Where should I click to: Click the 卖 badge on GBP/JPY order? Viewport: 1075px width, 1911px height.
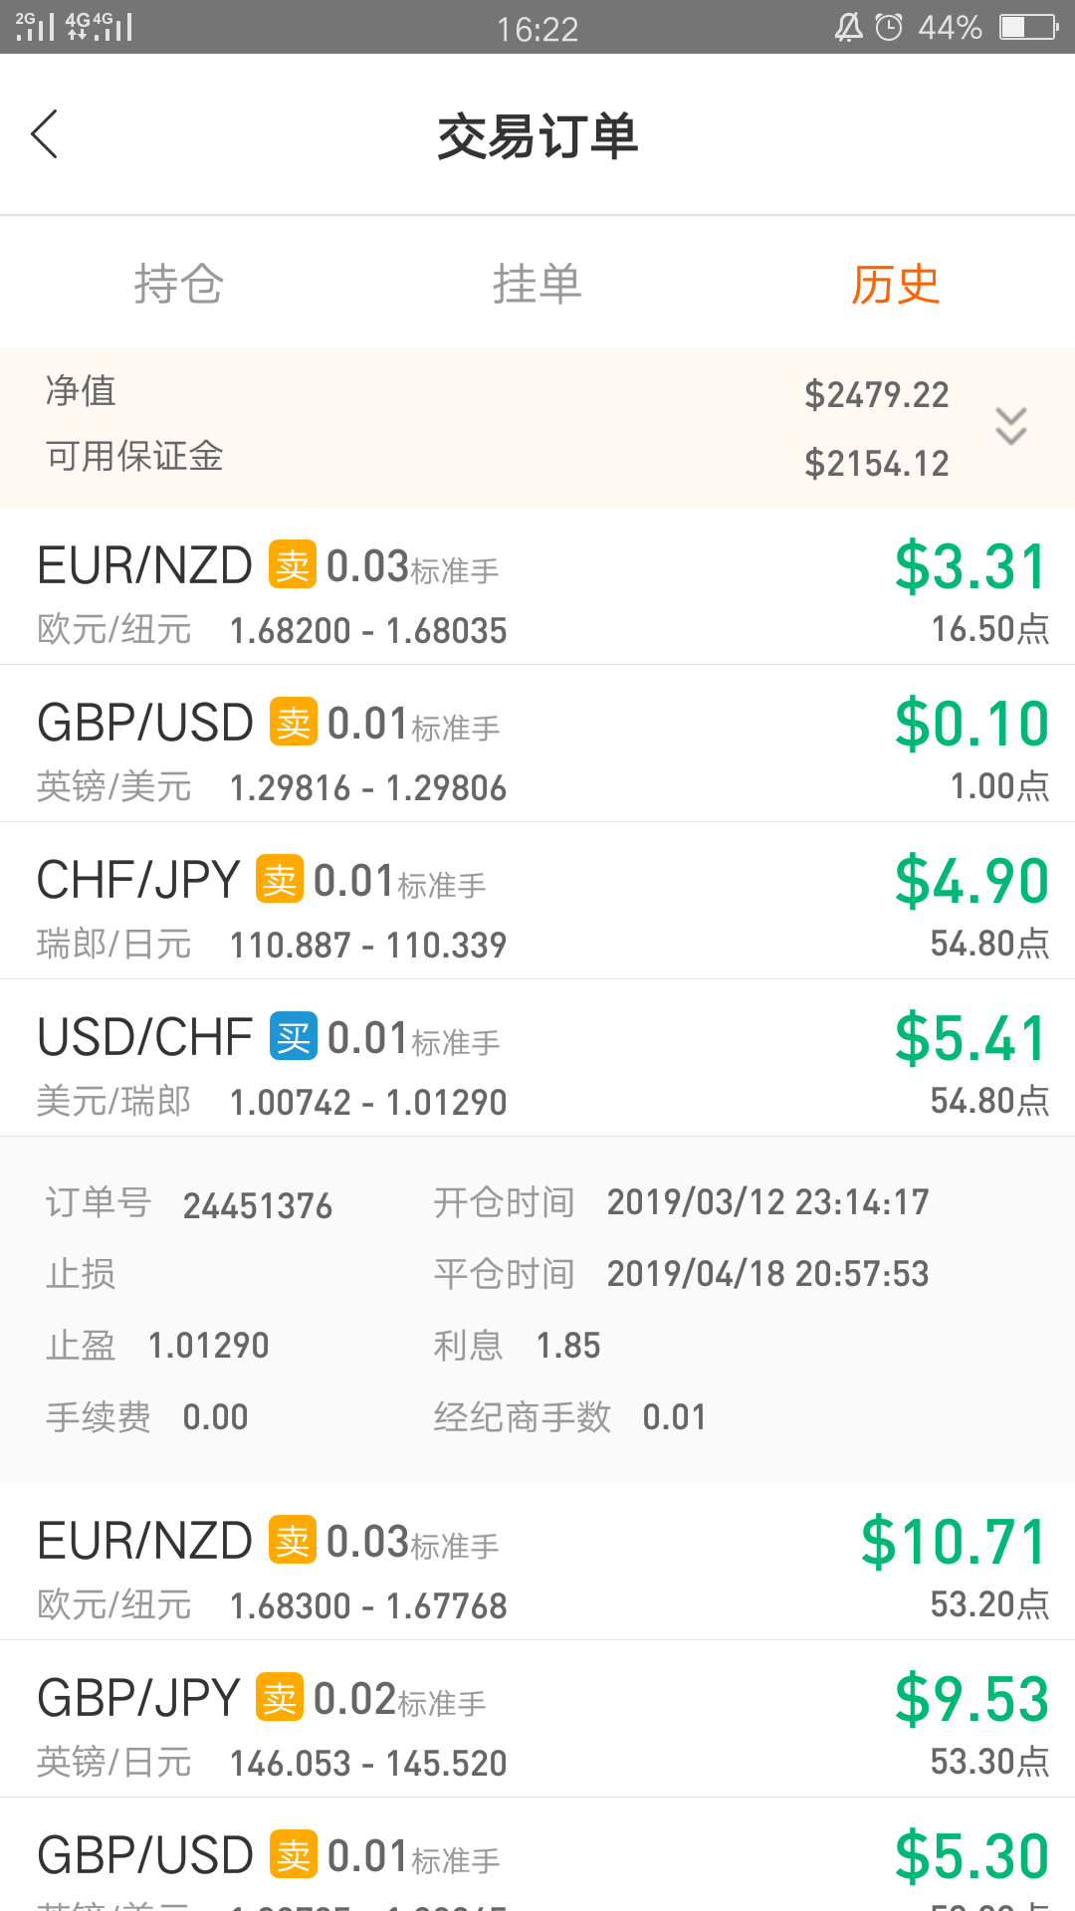pyautogui.click(x=280, y=1697)
